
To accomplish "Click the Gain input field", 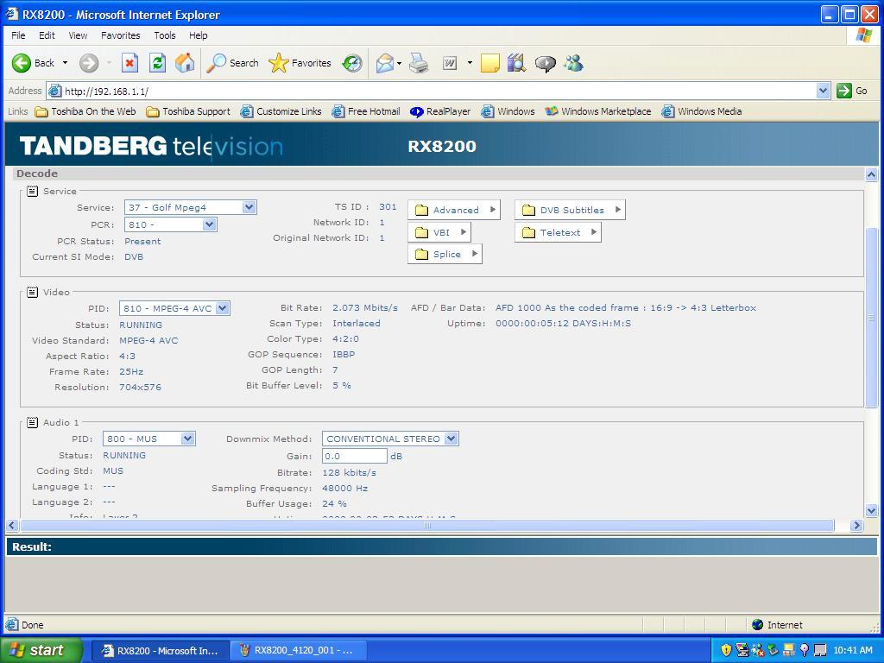I will click(x=354, y=456).
